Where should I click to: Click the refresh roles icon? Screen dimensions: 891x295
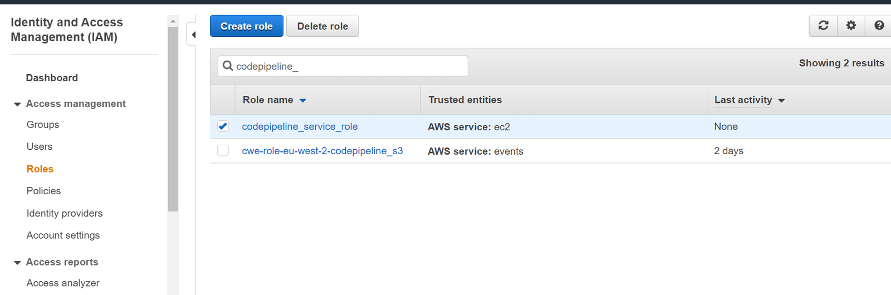(823, 26)
